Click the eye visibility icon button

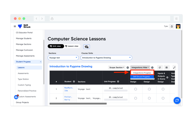click(86, 47)
